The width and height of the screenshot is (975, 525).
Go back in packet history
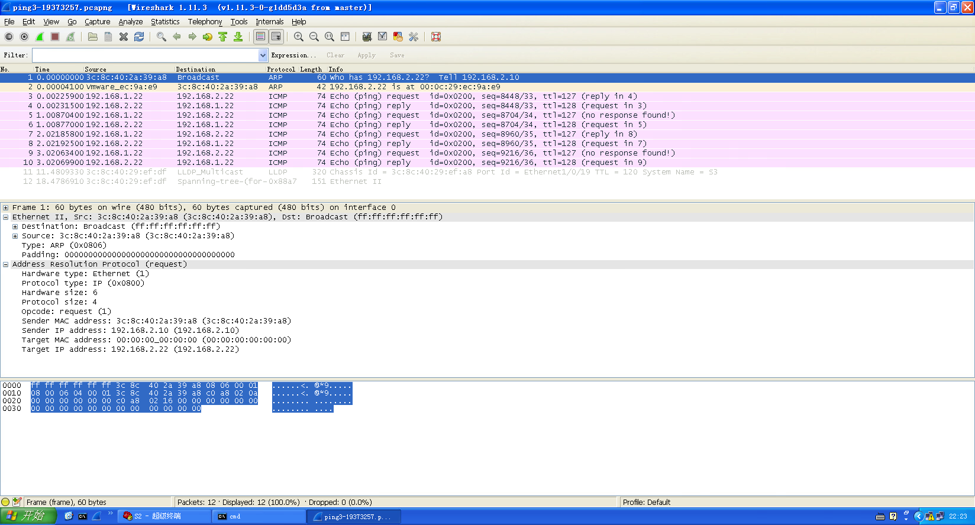coord(177,37)
